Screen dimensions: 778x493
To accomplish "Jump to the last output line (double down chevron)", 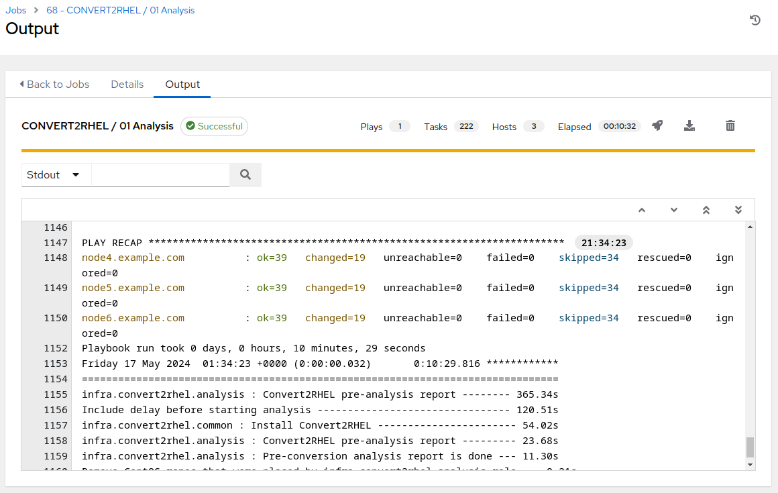I will pyautogui.click(x=738, y=211).
